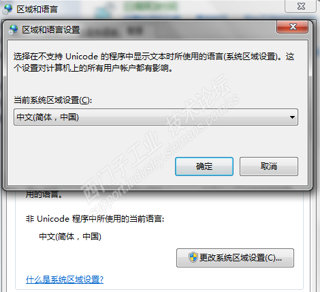Open the 中文(简体，中国) locale combo box
This screenshot has width=320, height=292.
coord(156,117)
